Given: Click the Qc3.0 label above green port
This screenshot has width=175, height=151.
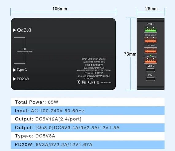Looking at the screenshot, I should [x=150, y=24].
